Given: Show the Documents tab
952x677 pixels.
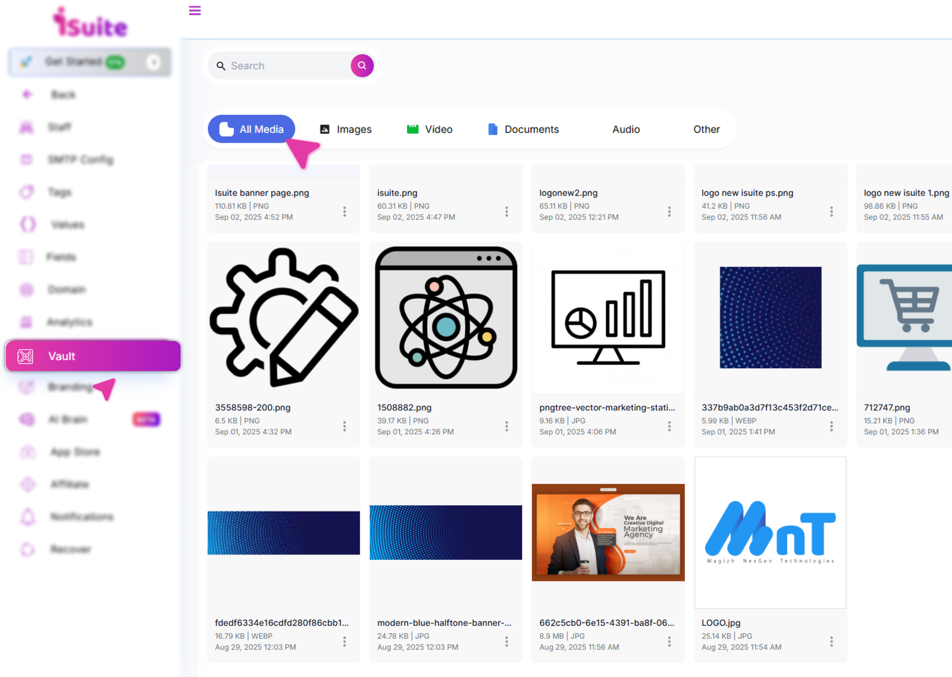Looking at the screenshot, I should (523, 129).
